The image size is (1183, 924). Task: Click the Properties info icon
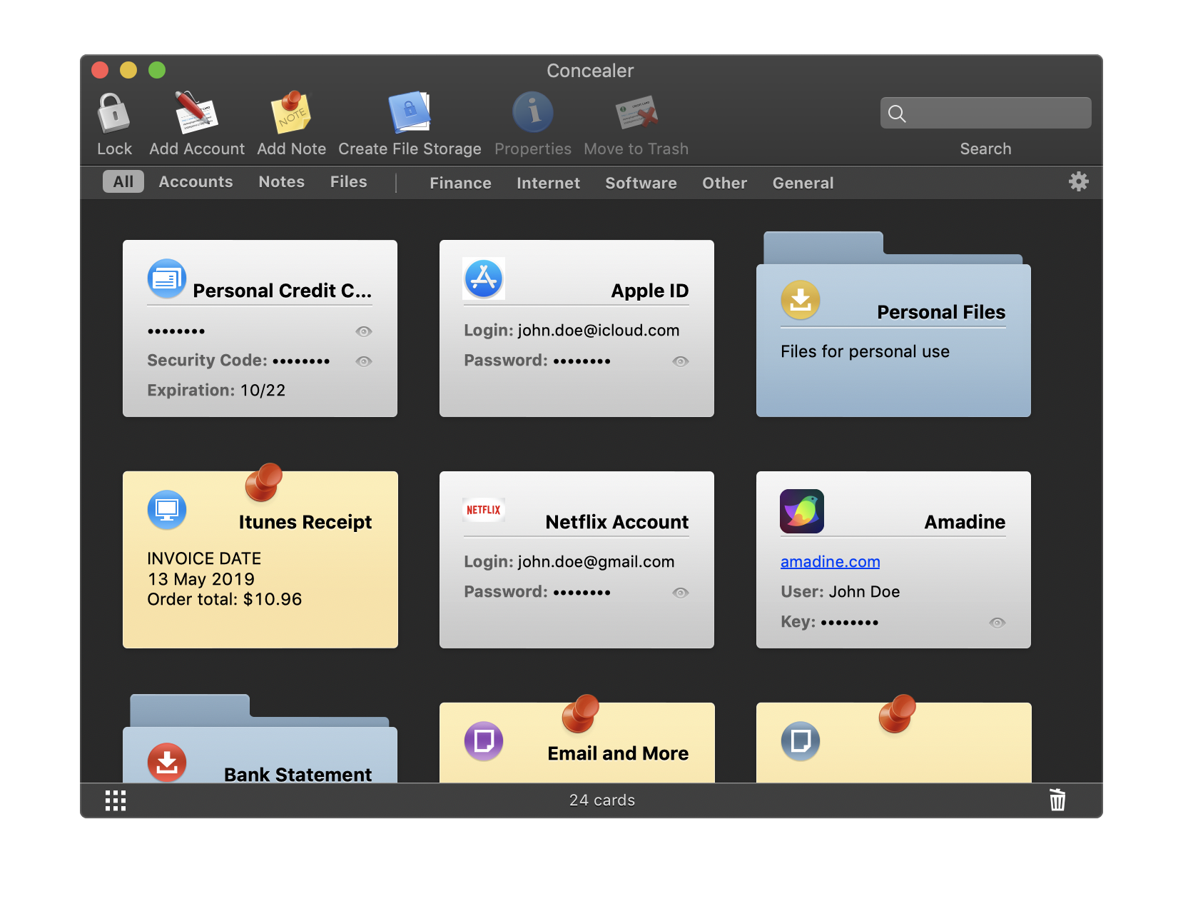[x=532, y=112]
